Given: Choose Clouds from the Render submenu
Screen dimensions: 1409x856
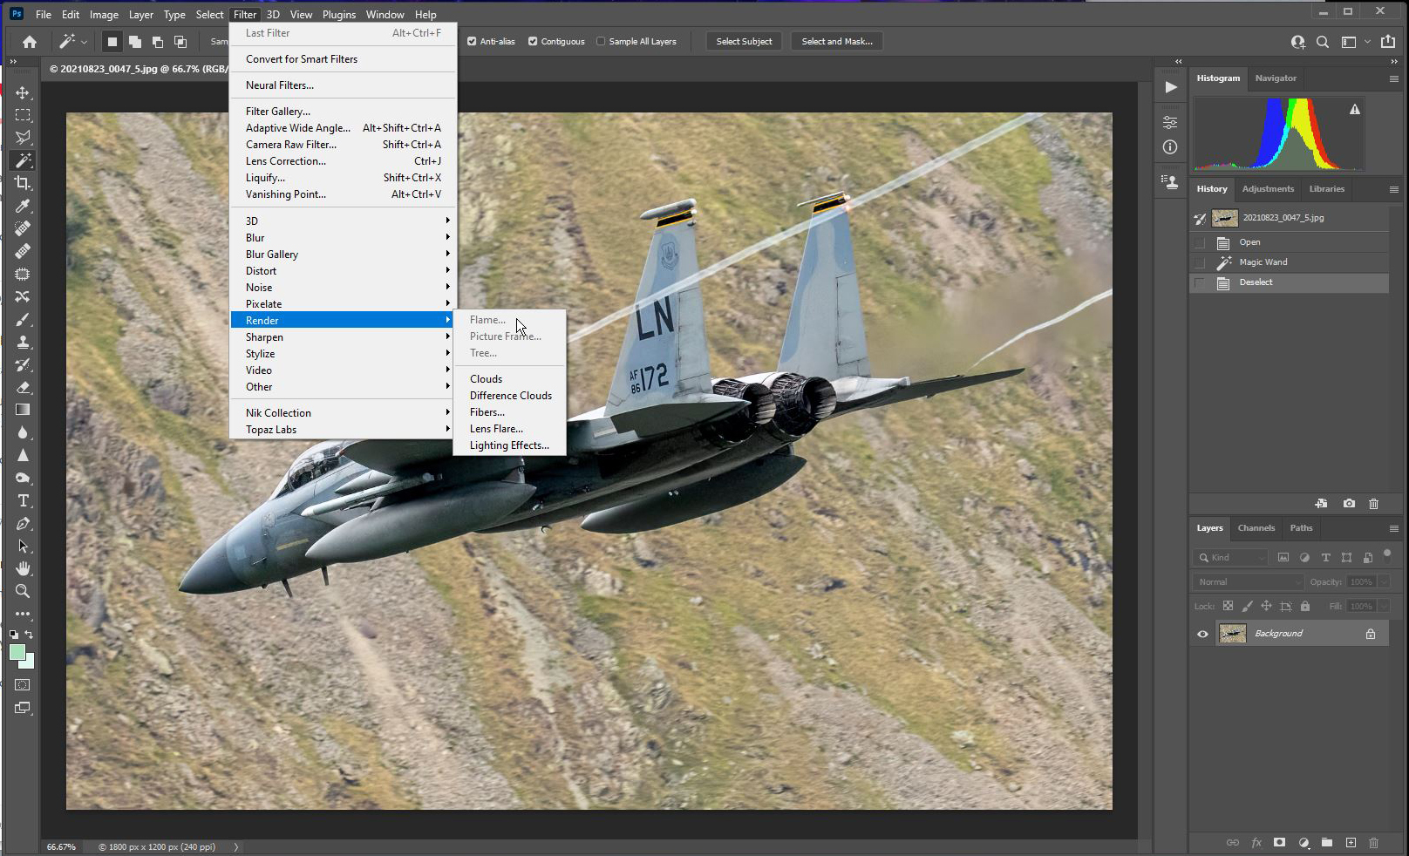Looking at the screenshot, I should [x=486, y=378].
